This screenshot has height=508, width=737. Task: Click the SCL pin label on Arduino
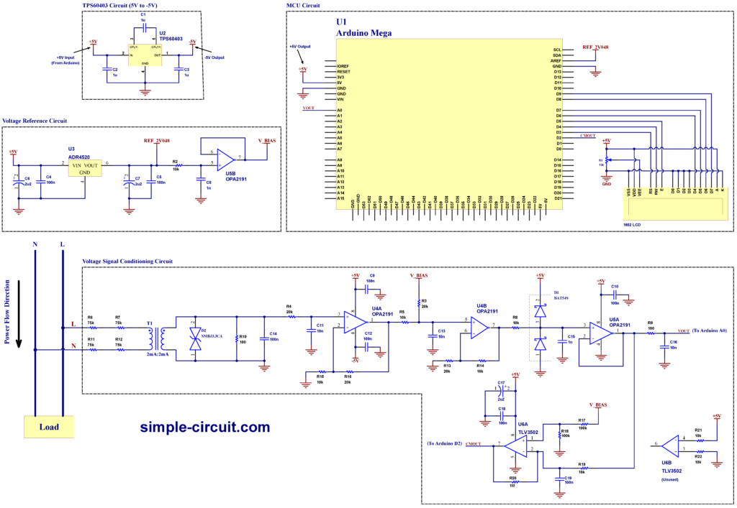[558, 50]
